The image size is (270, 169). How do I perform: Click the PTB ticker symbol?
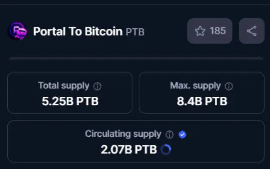point(135,32)
